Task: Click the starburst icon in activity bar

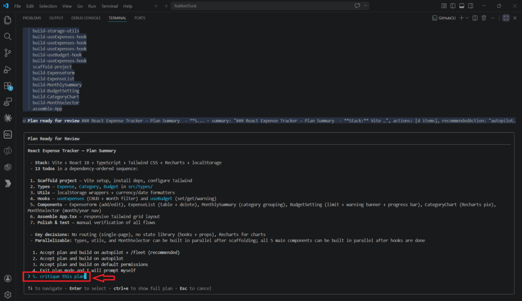Action: click(8, 118)
